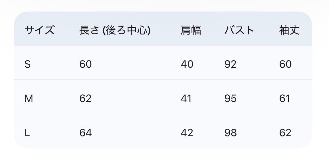Viewport: 329px width, 163px height.
Task: Select sleeve length 60 for size S
Action: 285,64
